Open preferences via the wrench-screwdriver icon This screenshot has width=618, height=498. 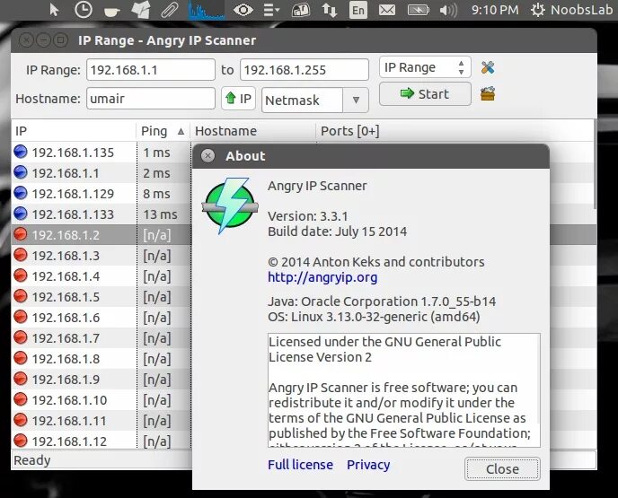tap(488, 67)
